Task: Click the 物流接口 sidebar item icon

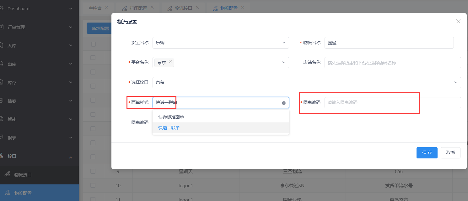Action: pyautogui.click(x=8, y=174)
